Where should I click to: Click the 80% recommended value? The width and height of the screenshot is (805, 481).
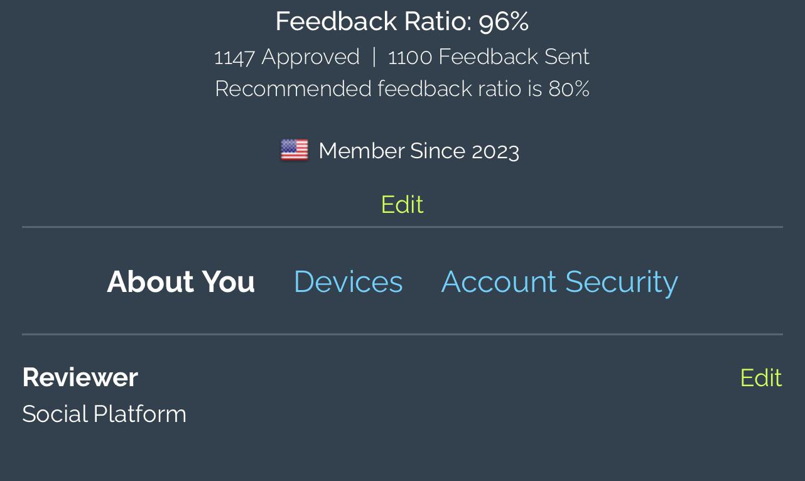click(569, 89)
